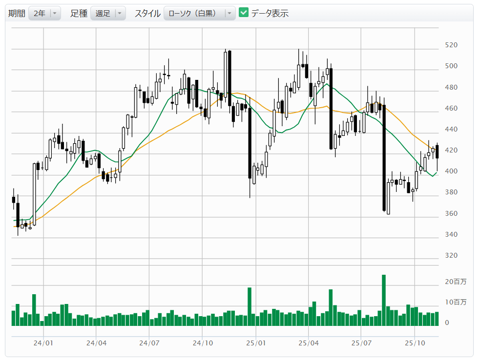The height and width of the screenshot is (360, 480).
Task: Click the 20百万 volume axis label
Action: click(456, 282)
